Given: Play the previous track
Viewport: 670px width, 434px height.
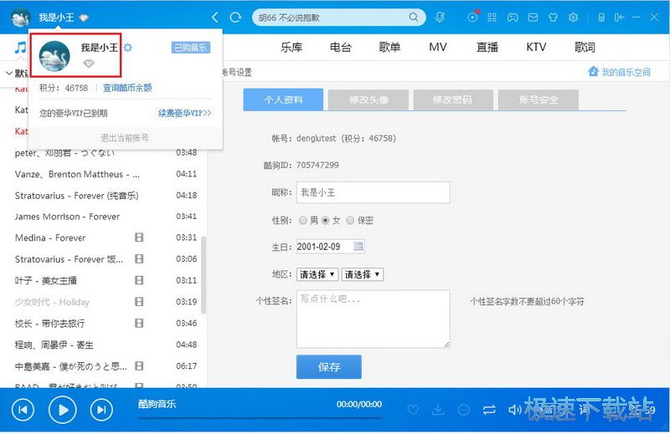Looking at the screenshot, I should (x=23, y=410).
